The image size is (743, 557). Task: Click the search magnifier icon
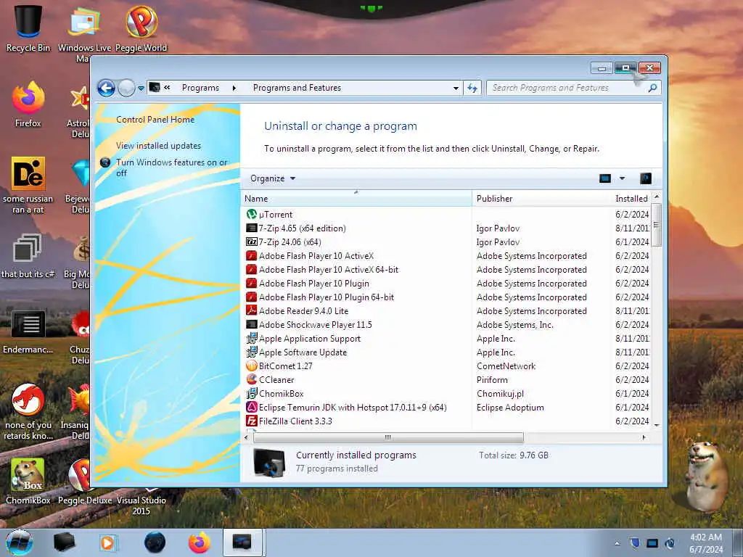pos(652,88)
